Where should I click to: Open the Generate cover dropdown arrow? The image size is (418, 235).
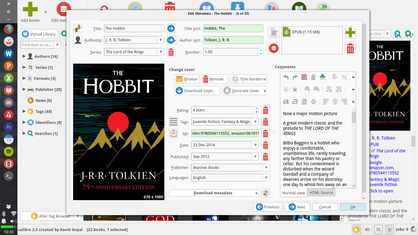tap(265, 91)
